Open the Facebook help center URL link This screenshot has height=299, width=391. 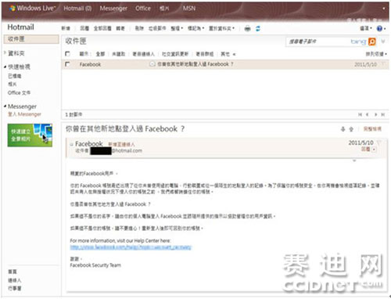click(131, 247)
